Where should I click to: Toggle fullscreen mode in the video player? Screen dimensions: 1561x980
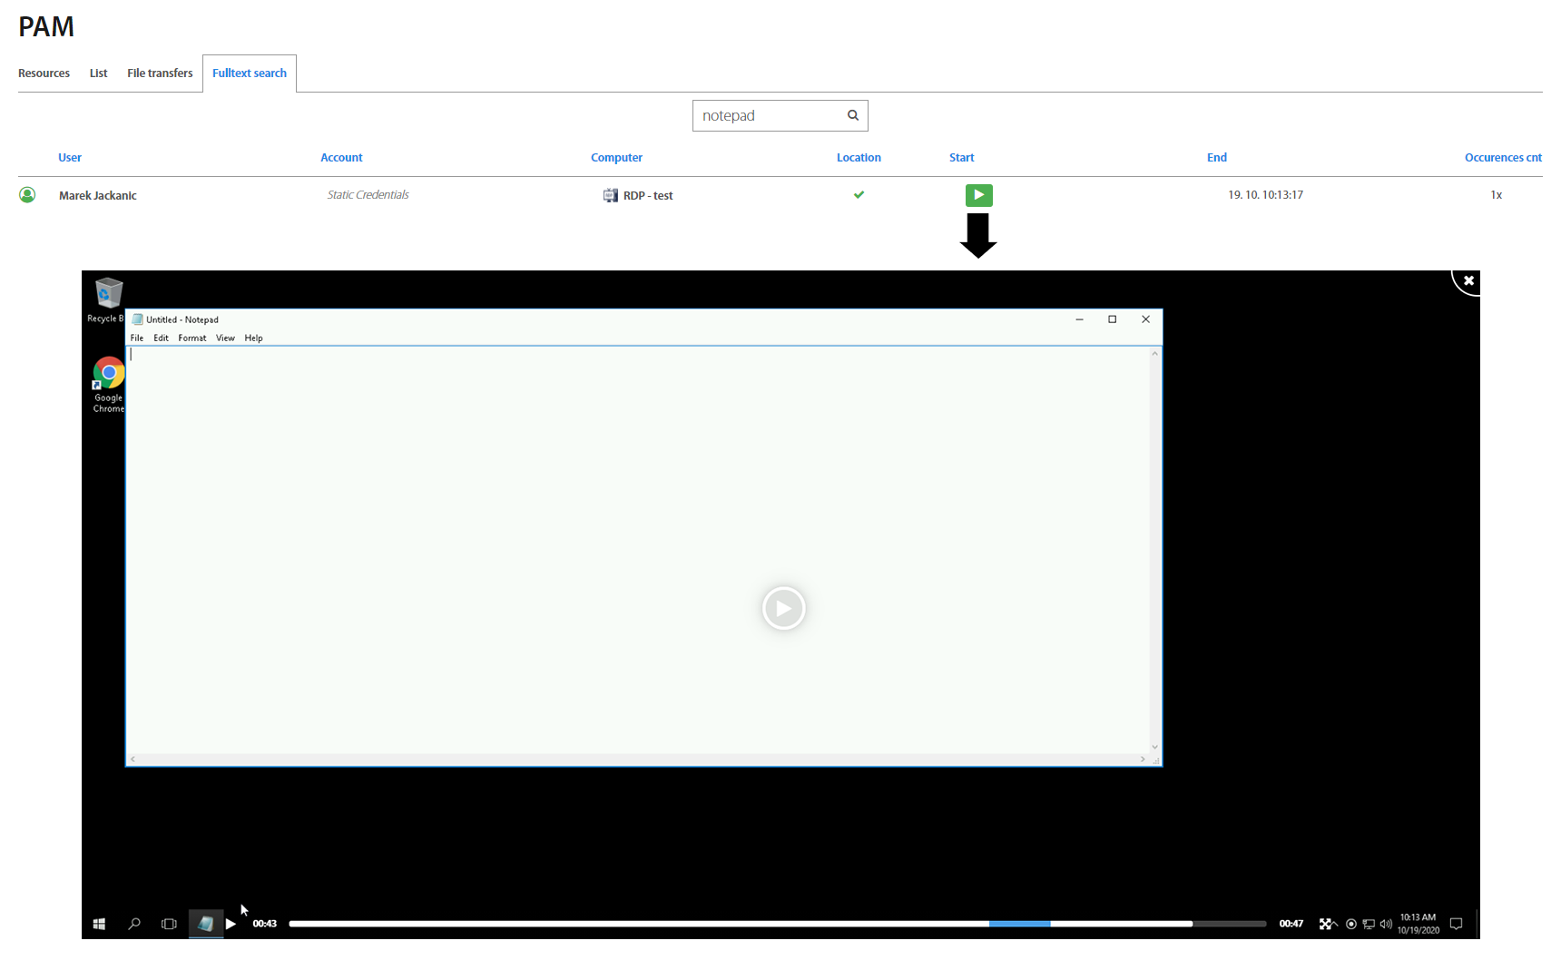tap(1325, 924)
